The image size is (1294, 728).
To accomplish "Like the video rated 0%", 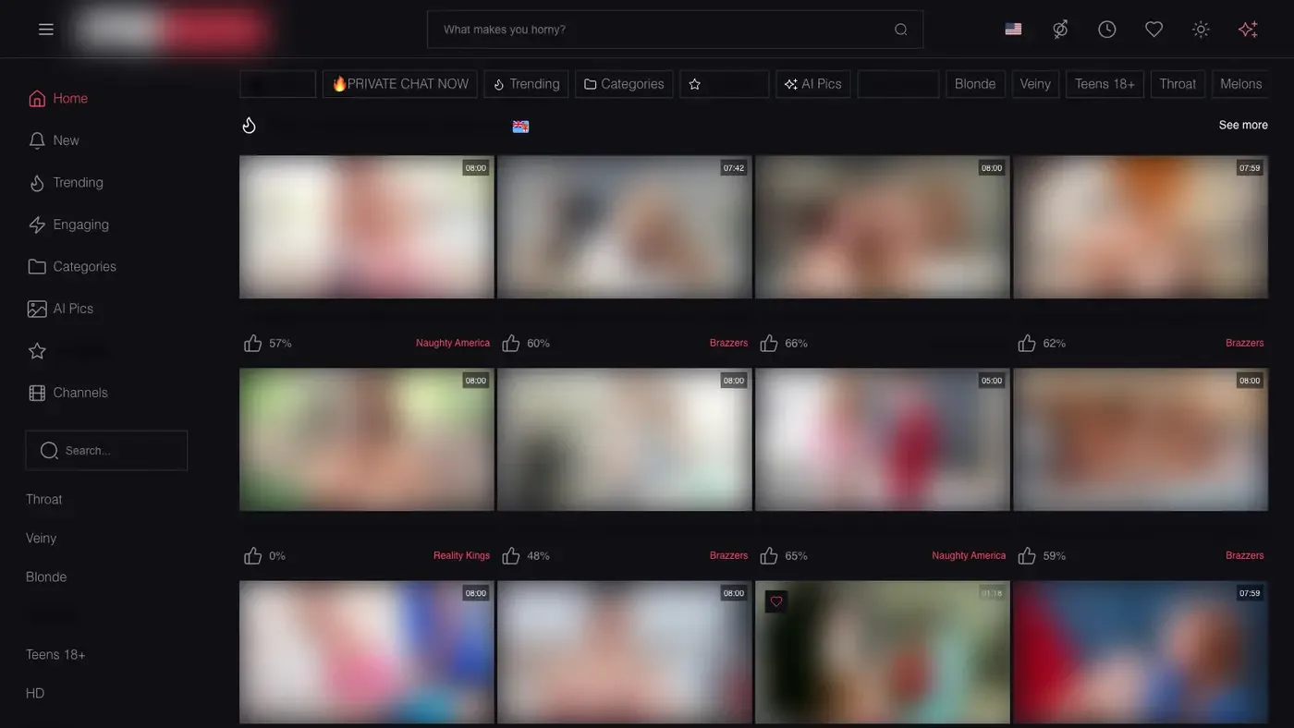I will click(x=252, y=555).
